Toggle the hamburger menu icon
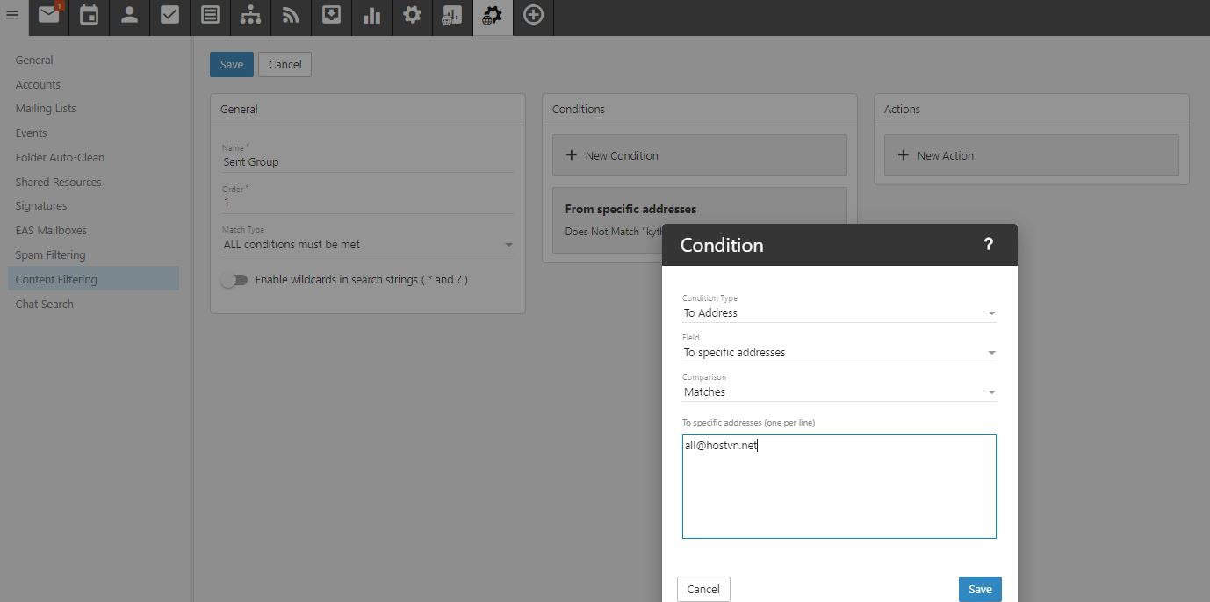Image resolution: width=1210 pixels, height=602 pixels. (x=12, y=16)
